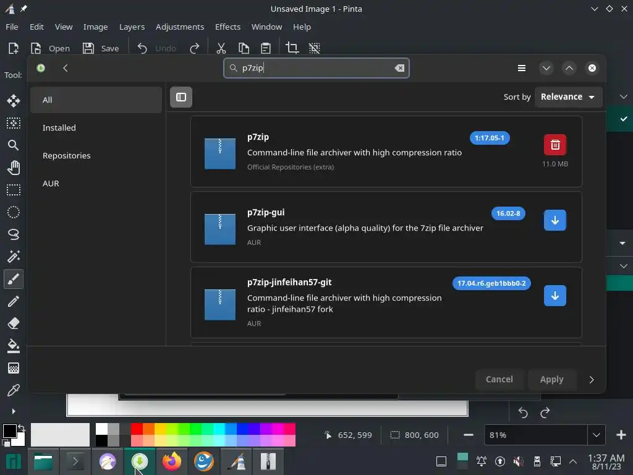
Task: Open the Edit menu
Action: (x=36, y=27)
